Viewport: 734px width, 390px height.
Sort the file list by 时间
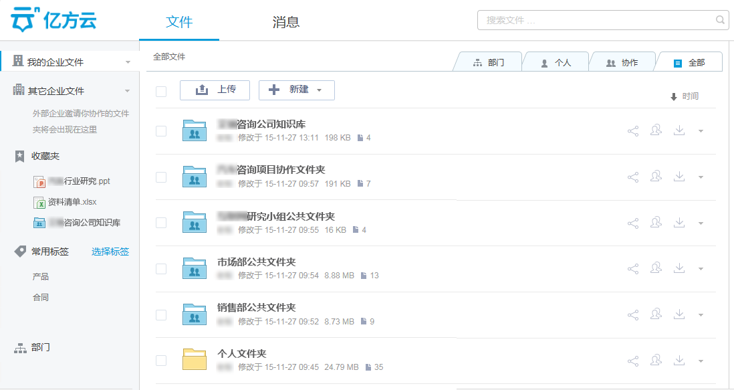[x=685, y=97]
